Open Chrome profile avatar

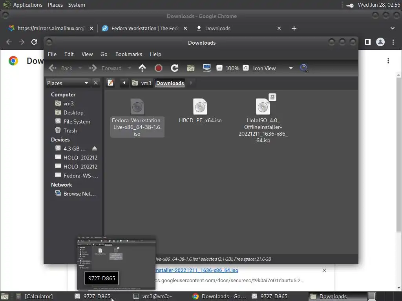pyautogui.click(x=380, y=42)
